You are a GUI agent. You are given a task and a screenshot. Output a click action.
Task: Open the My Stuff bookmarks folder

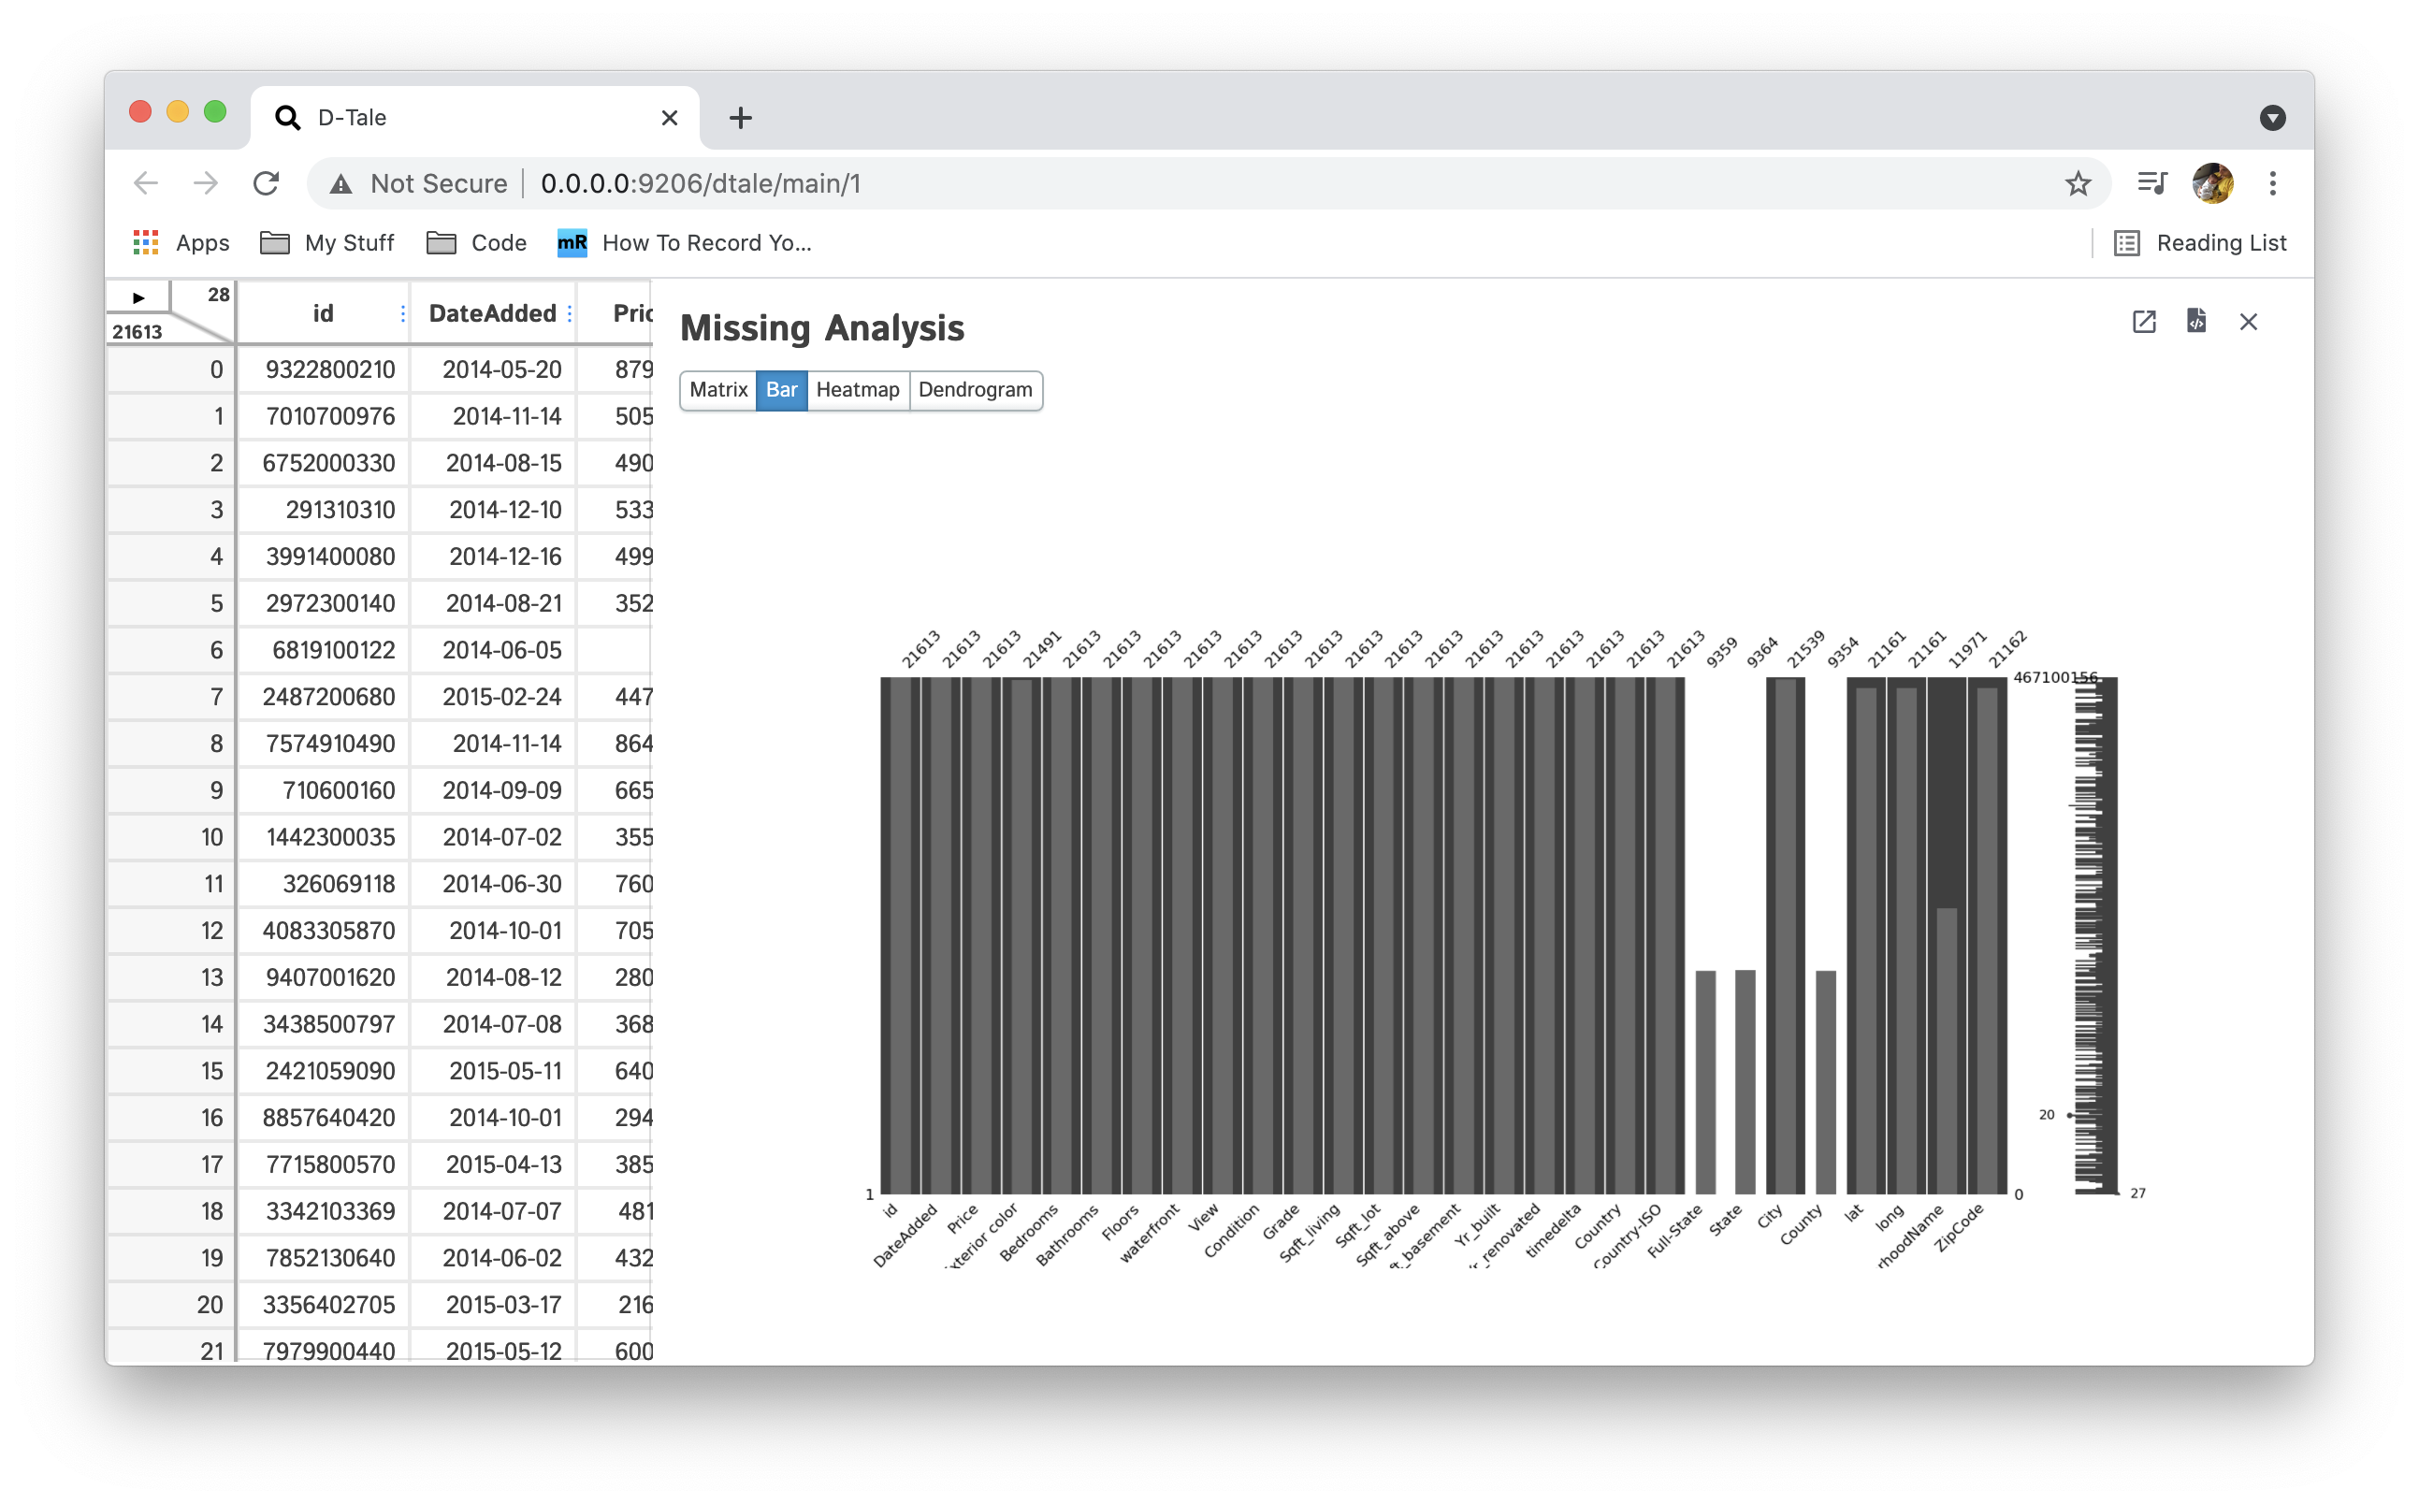point(327,242)
